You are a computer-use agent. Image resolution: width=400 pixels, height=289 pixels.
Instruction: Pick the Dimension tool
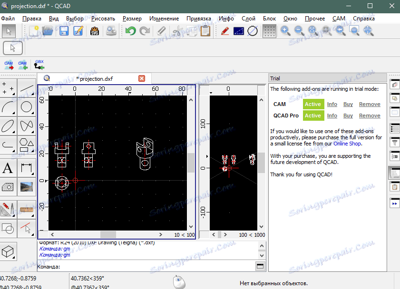(x=27, y=168)
